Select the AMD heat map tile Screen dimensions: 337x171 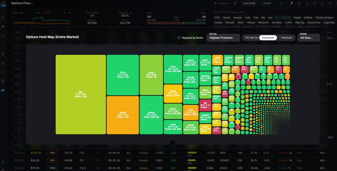151,75
